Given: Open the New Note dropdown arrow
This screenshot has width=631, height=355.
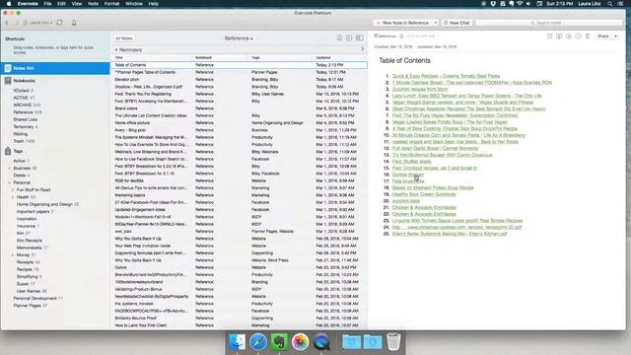Looking at the screenshot, I should [x=435, y=23].
